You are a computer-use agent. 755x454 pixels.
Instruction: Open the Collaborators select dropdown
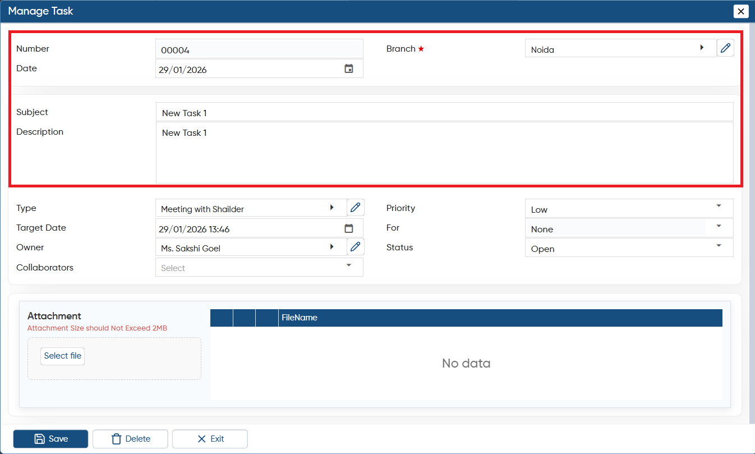tap(349, 265)
